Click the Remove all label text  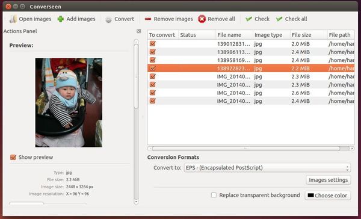click(221, 19)
